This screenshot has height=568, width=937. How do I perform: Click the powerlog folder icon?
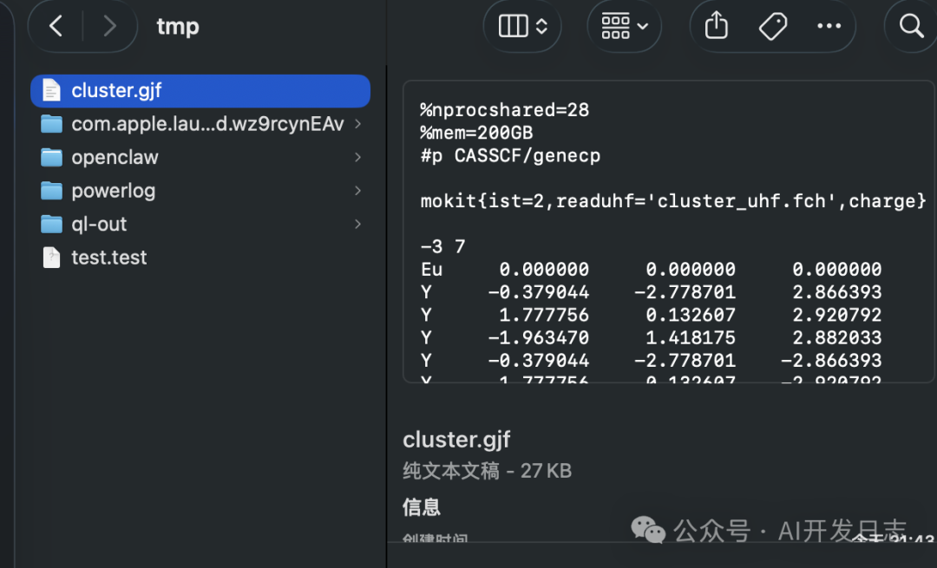[51, 191]
